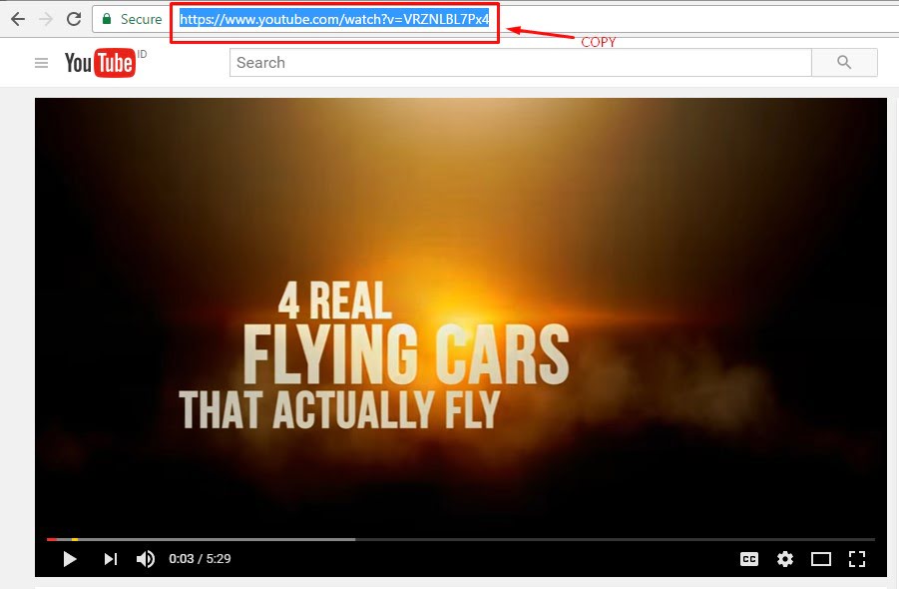
Task: Click the 0:03 / 5:29 time display
Action: click(200, 559)
